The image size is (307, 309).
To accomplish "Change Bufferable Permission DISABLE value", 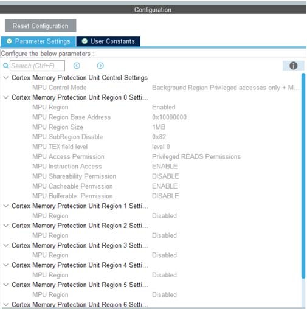I will click(x=165, y=196).
